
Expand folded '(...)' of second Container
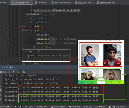52,43
